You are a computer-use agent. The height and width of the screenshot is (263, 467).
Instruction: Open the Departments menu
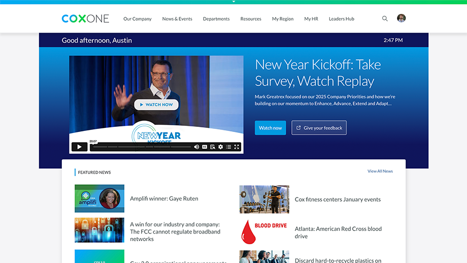click(216, 19)
